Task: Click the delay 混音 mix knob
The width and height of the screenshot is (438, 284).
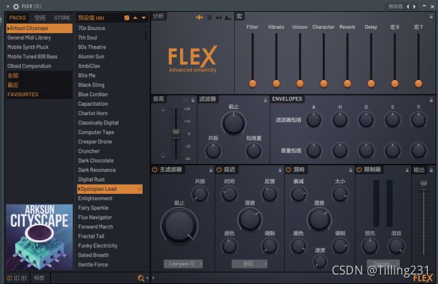Action: click(x=250, y=219)
